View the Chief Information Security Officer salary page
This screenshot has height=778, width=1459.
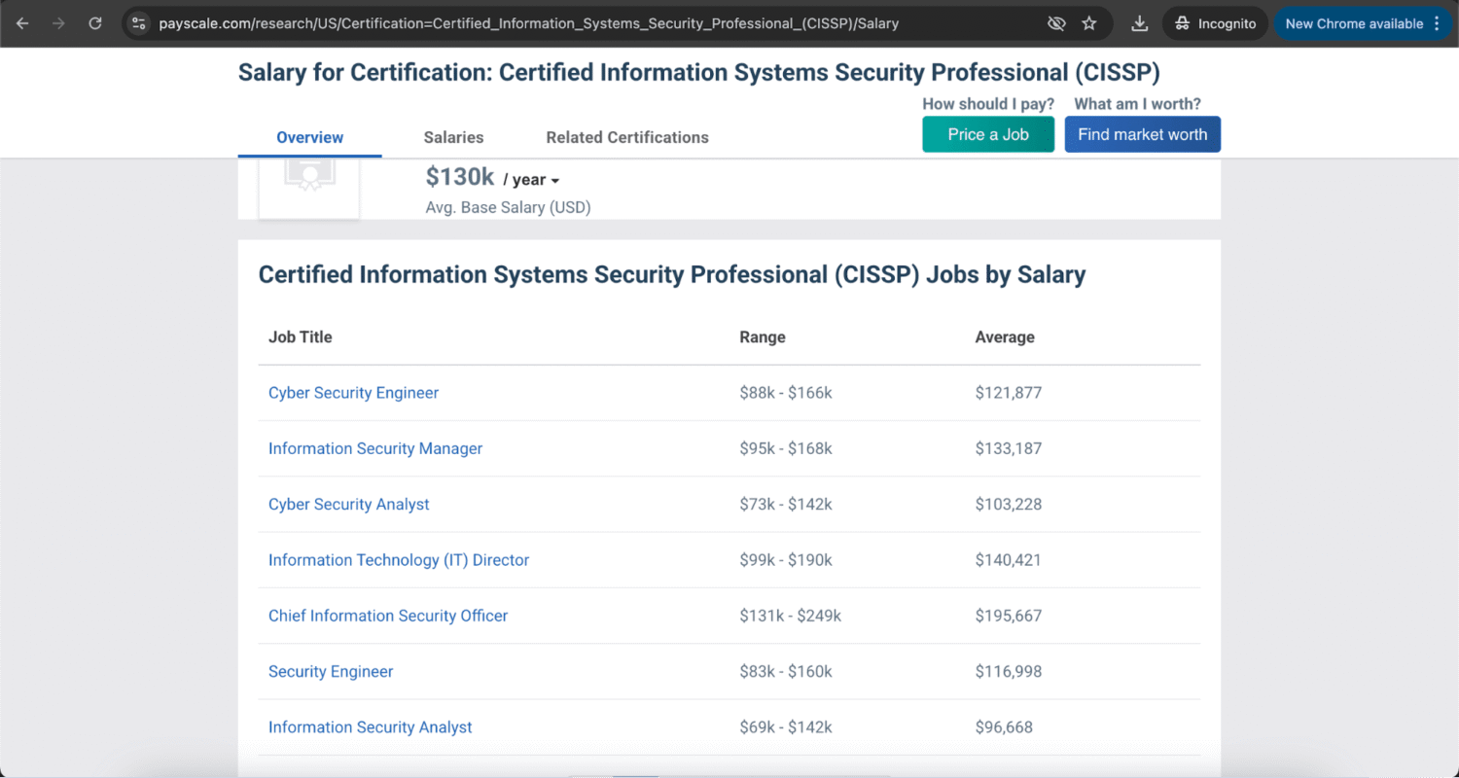click(387, 616)
